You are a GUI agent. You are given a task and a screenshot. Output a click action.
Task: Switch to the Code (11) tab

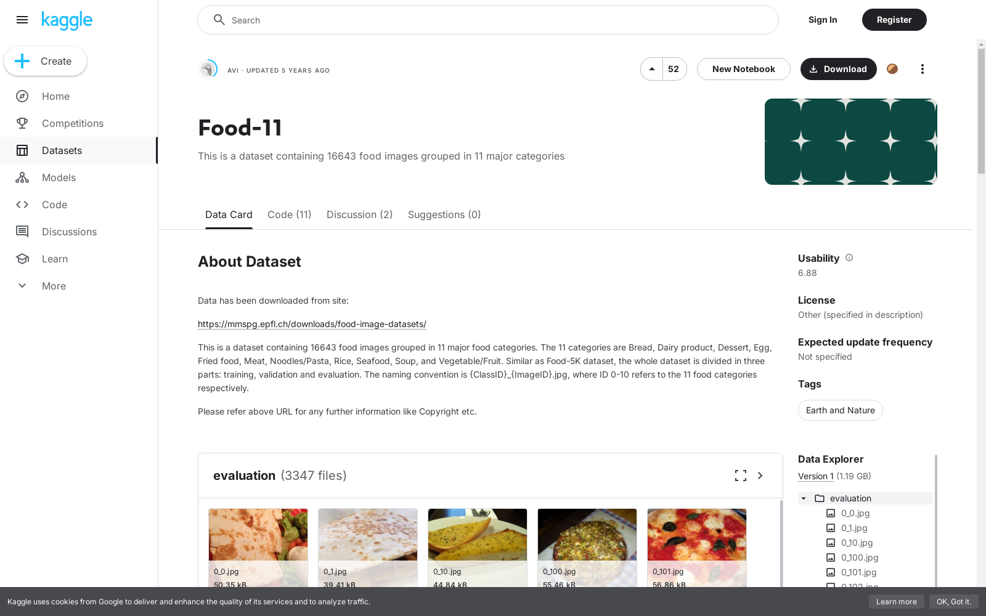(x=290, y=214)
